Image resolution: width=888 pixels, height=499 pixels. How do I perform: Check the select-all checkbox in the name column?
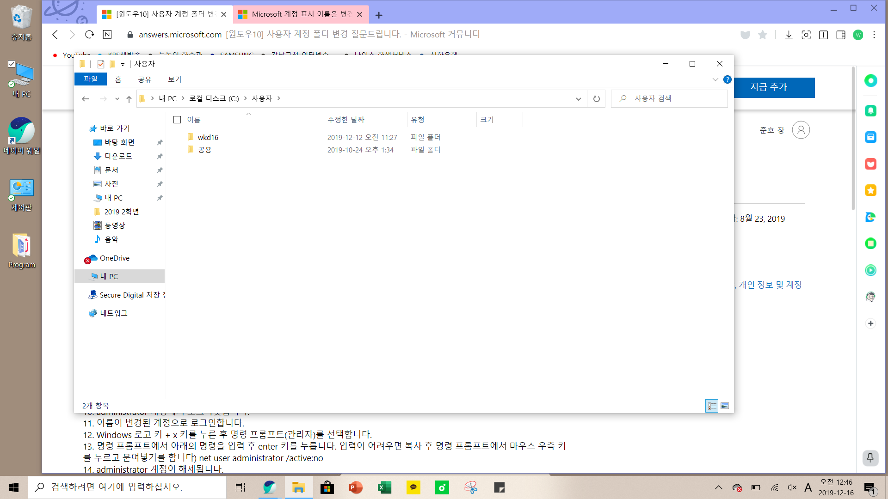[x=177, y=119]
